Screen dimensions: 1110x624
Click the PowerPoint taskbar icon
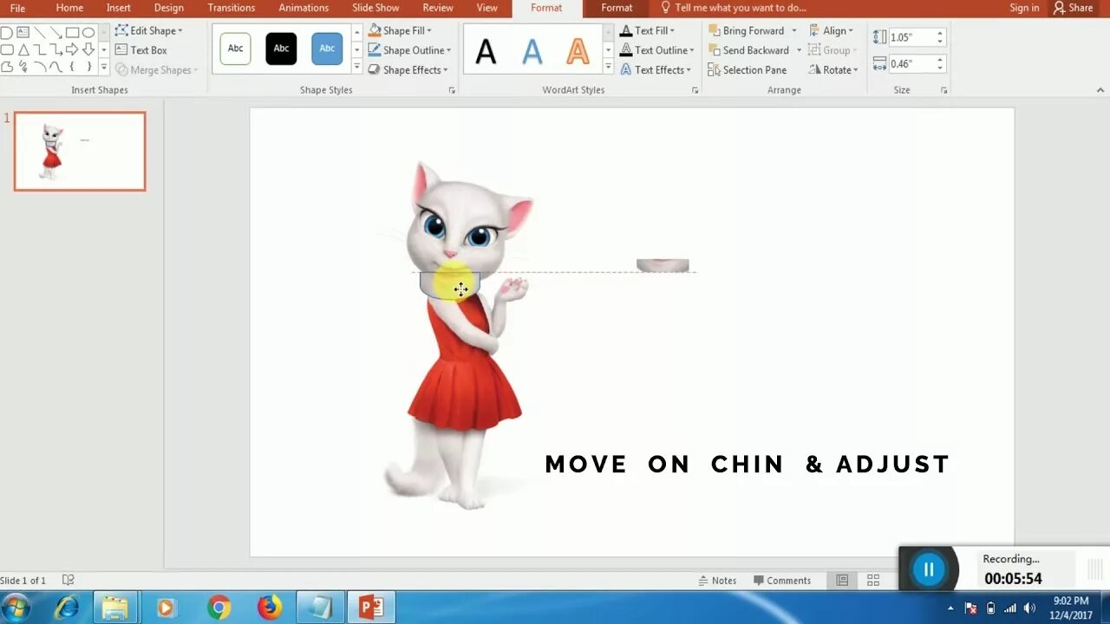pos(371,608)
